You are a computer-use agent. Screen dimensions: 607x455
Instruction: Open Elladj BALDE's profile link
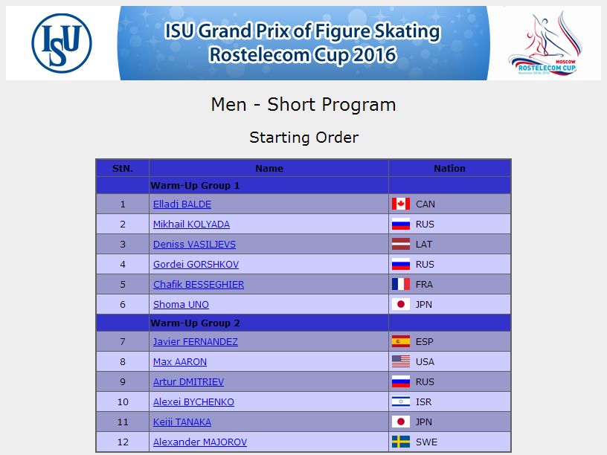182,204
